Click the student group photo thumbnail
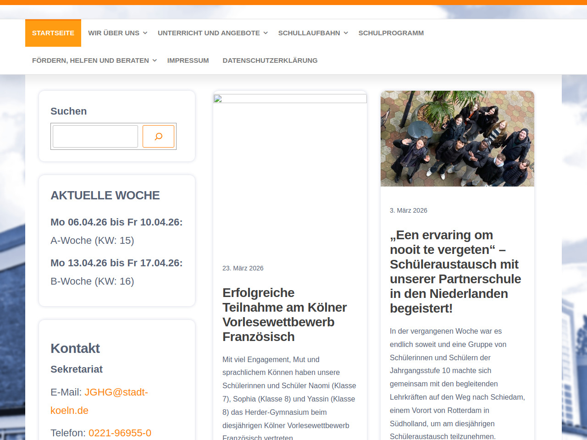 click(x=457, y=138)
